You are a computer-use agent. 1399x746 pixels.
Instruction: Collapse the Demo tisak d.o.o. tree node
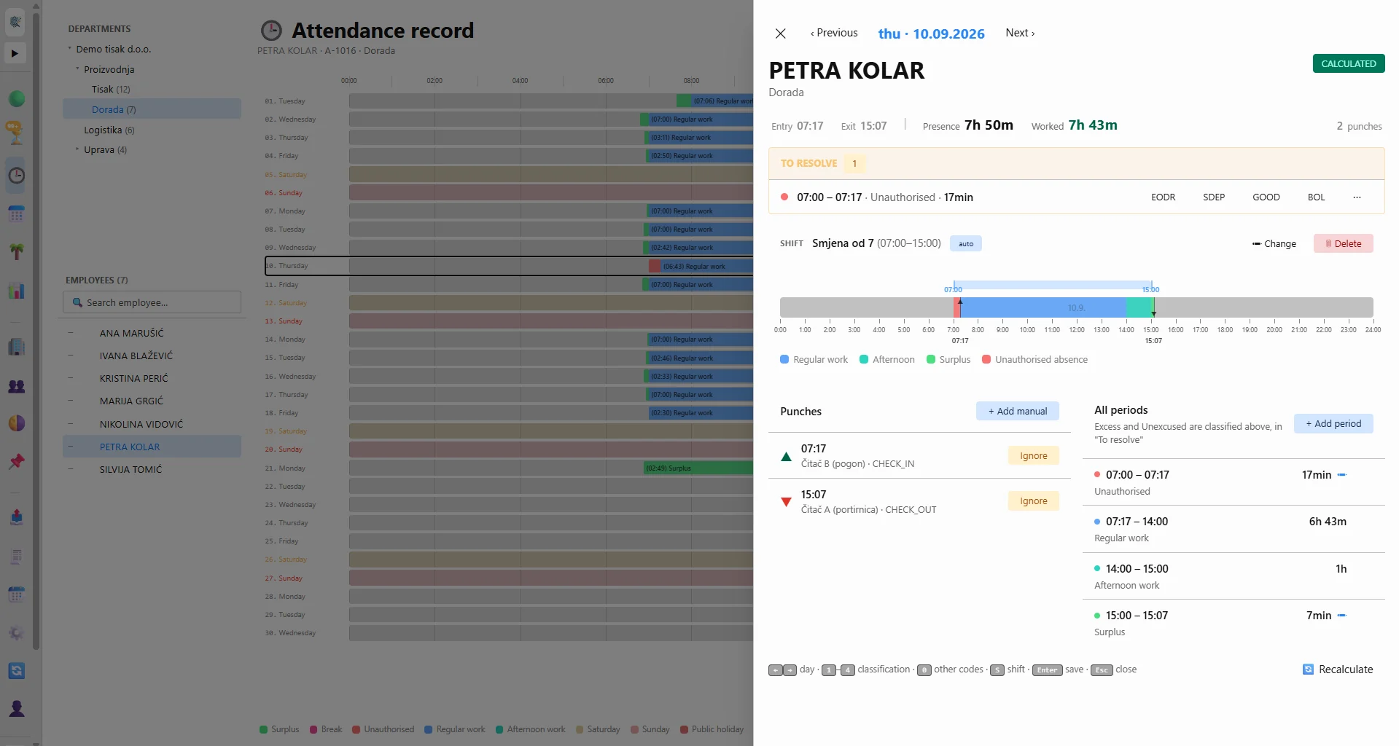(70, 49)
